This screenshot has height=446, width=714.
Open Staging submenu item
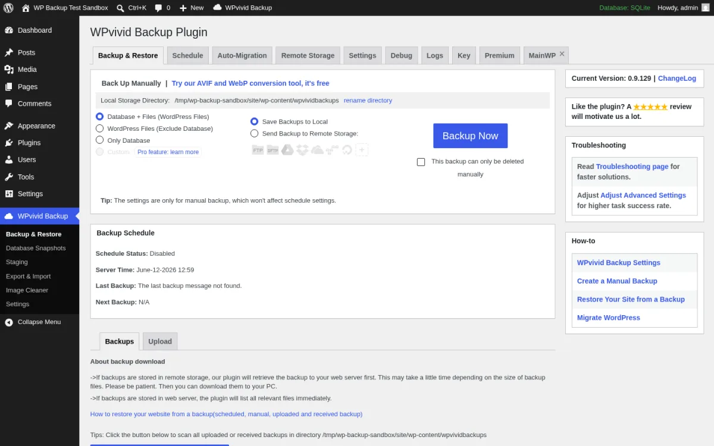pos(17,262)
